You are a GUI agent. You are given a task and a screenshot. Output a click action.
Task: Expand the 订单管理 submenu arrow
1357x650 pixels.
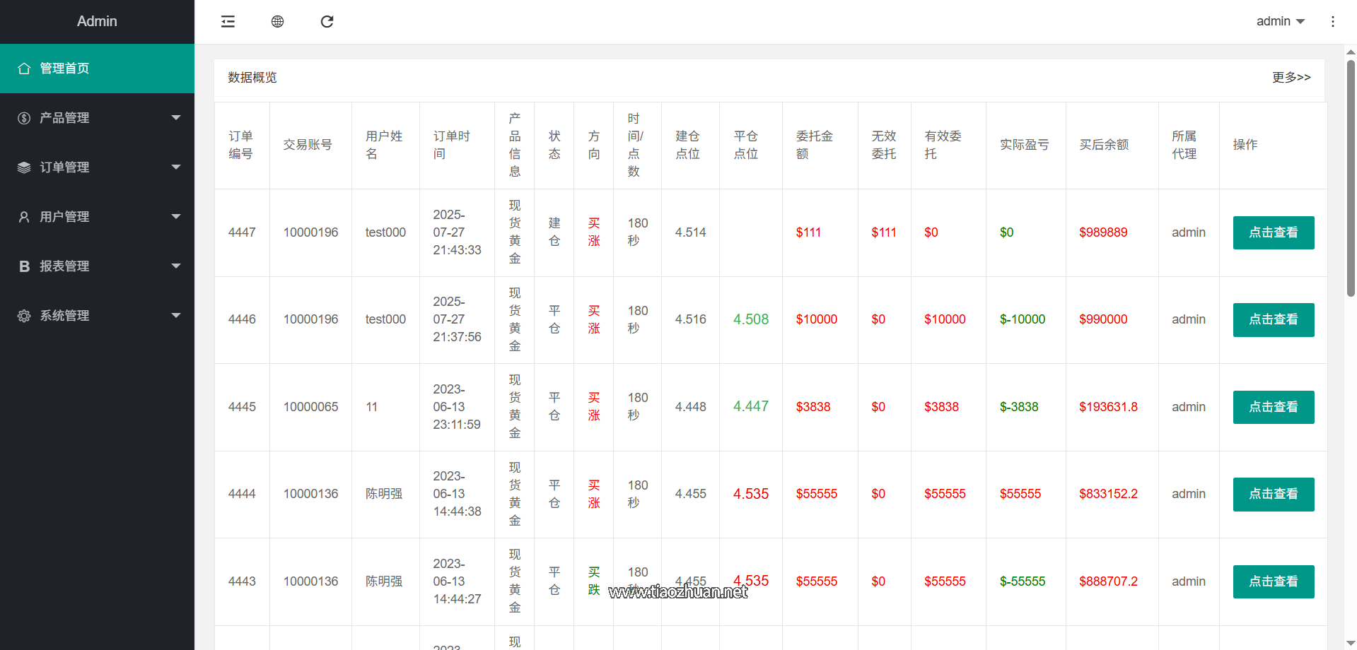[x=176, y=167]
